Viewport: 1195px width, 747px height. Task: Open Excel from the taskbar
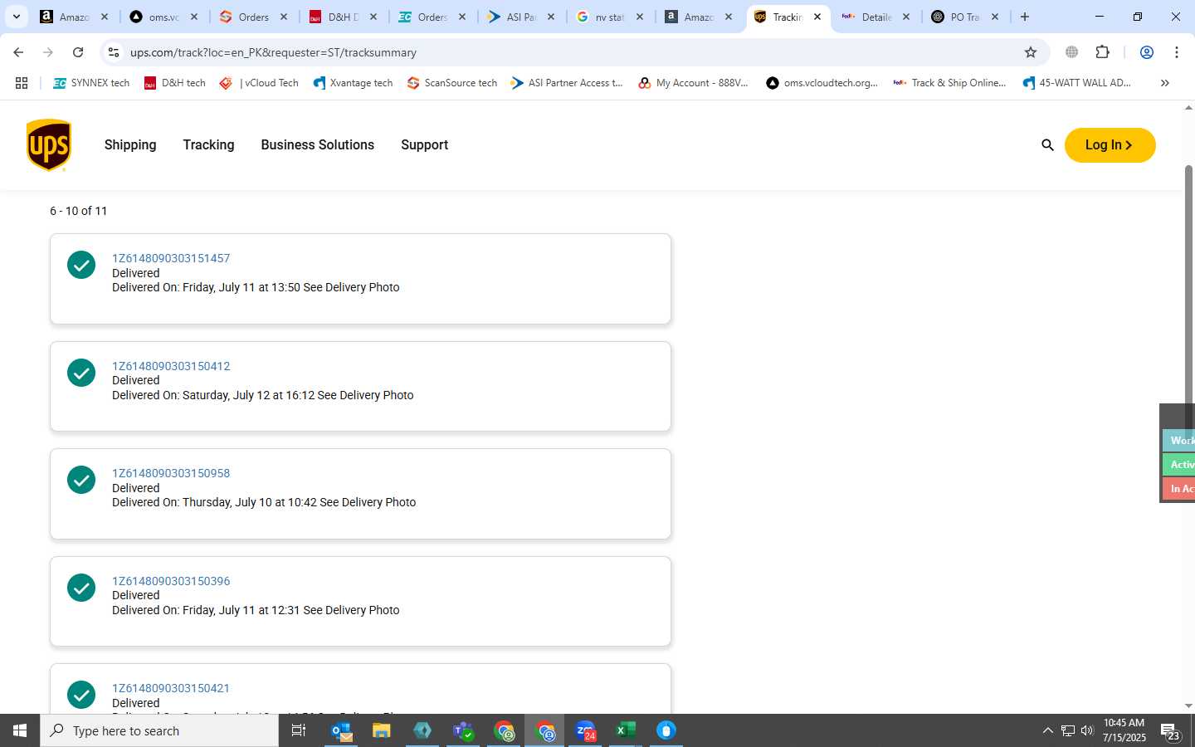click(626, 730)
